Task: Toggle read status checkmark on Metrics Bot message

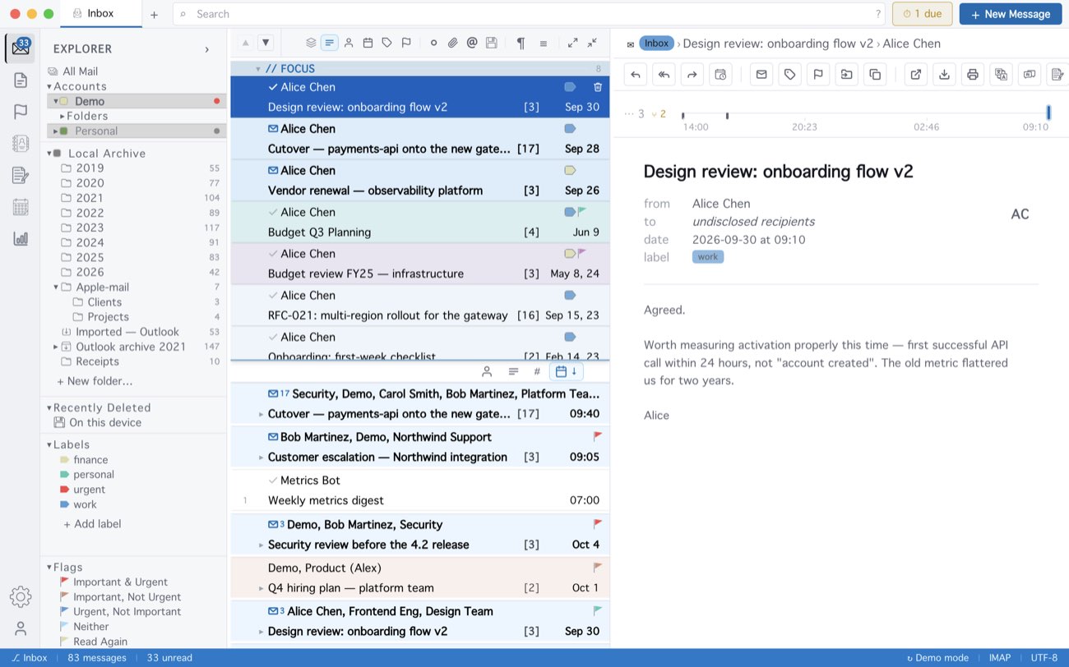Action: [x=273, y=481]
